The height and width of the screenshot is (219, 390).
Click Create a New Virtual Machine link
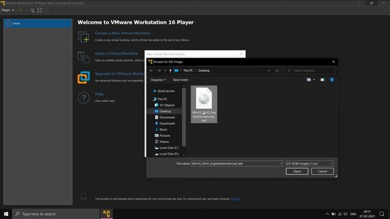pos(122,33)
